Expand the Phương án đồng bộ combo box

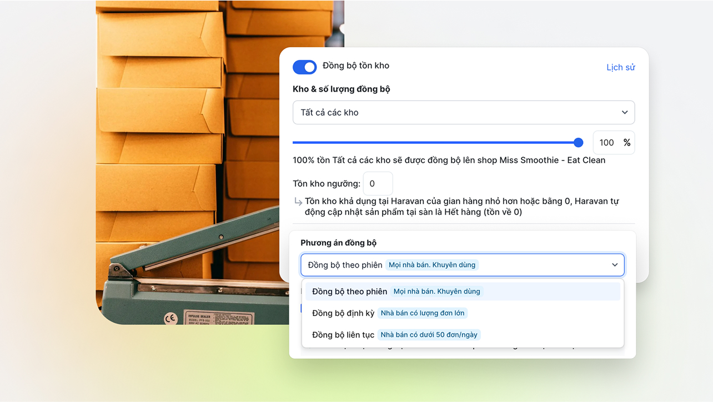[x=463, y=265]
